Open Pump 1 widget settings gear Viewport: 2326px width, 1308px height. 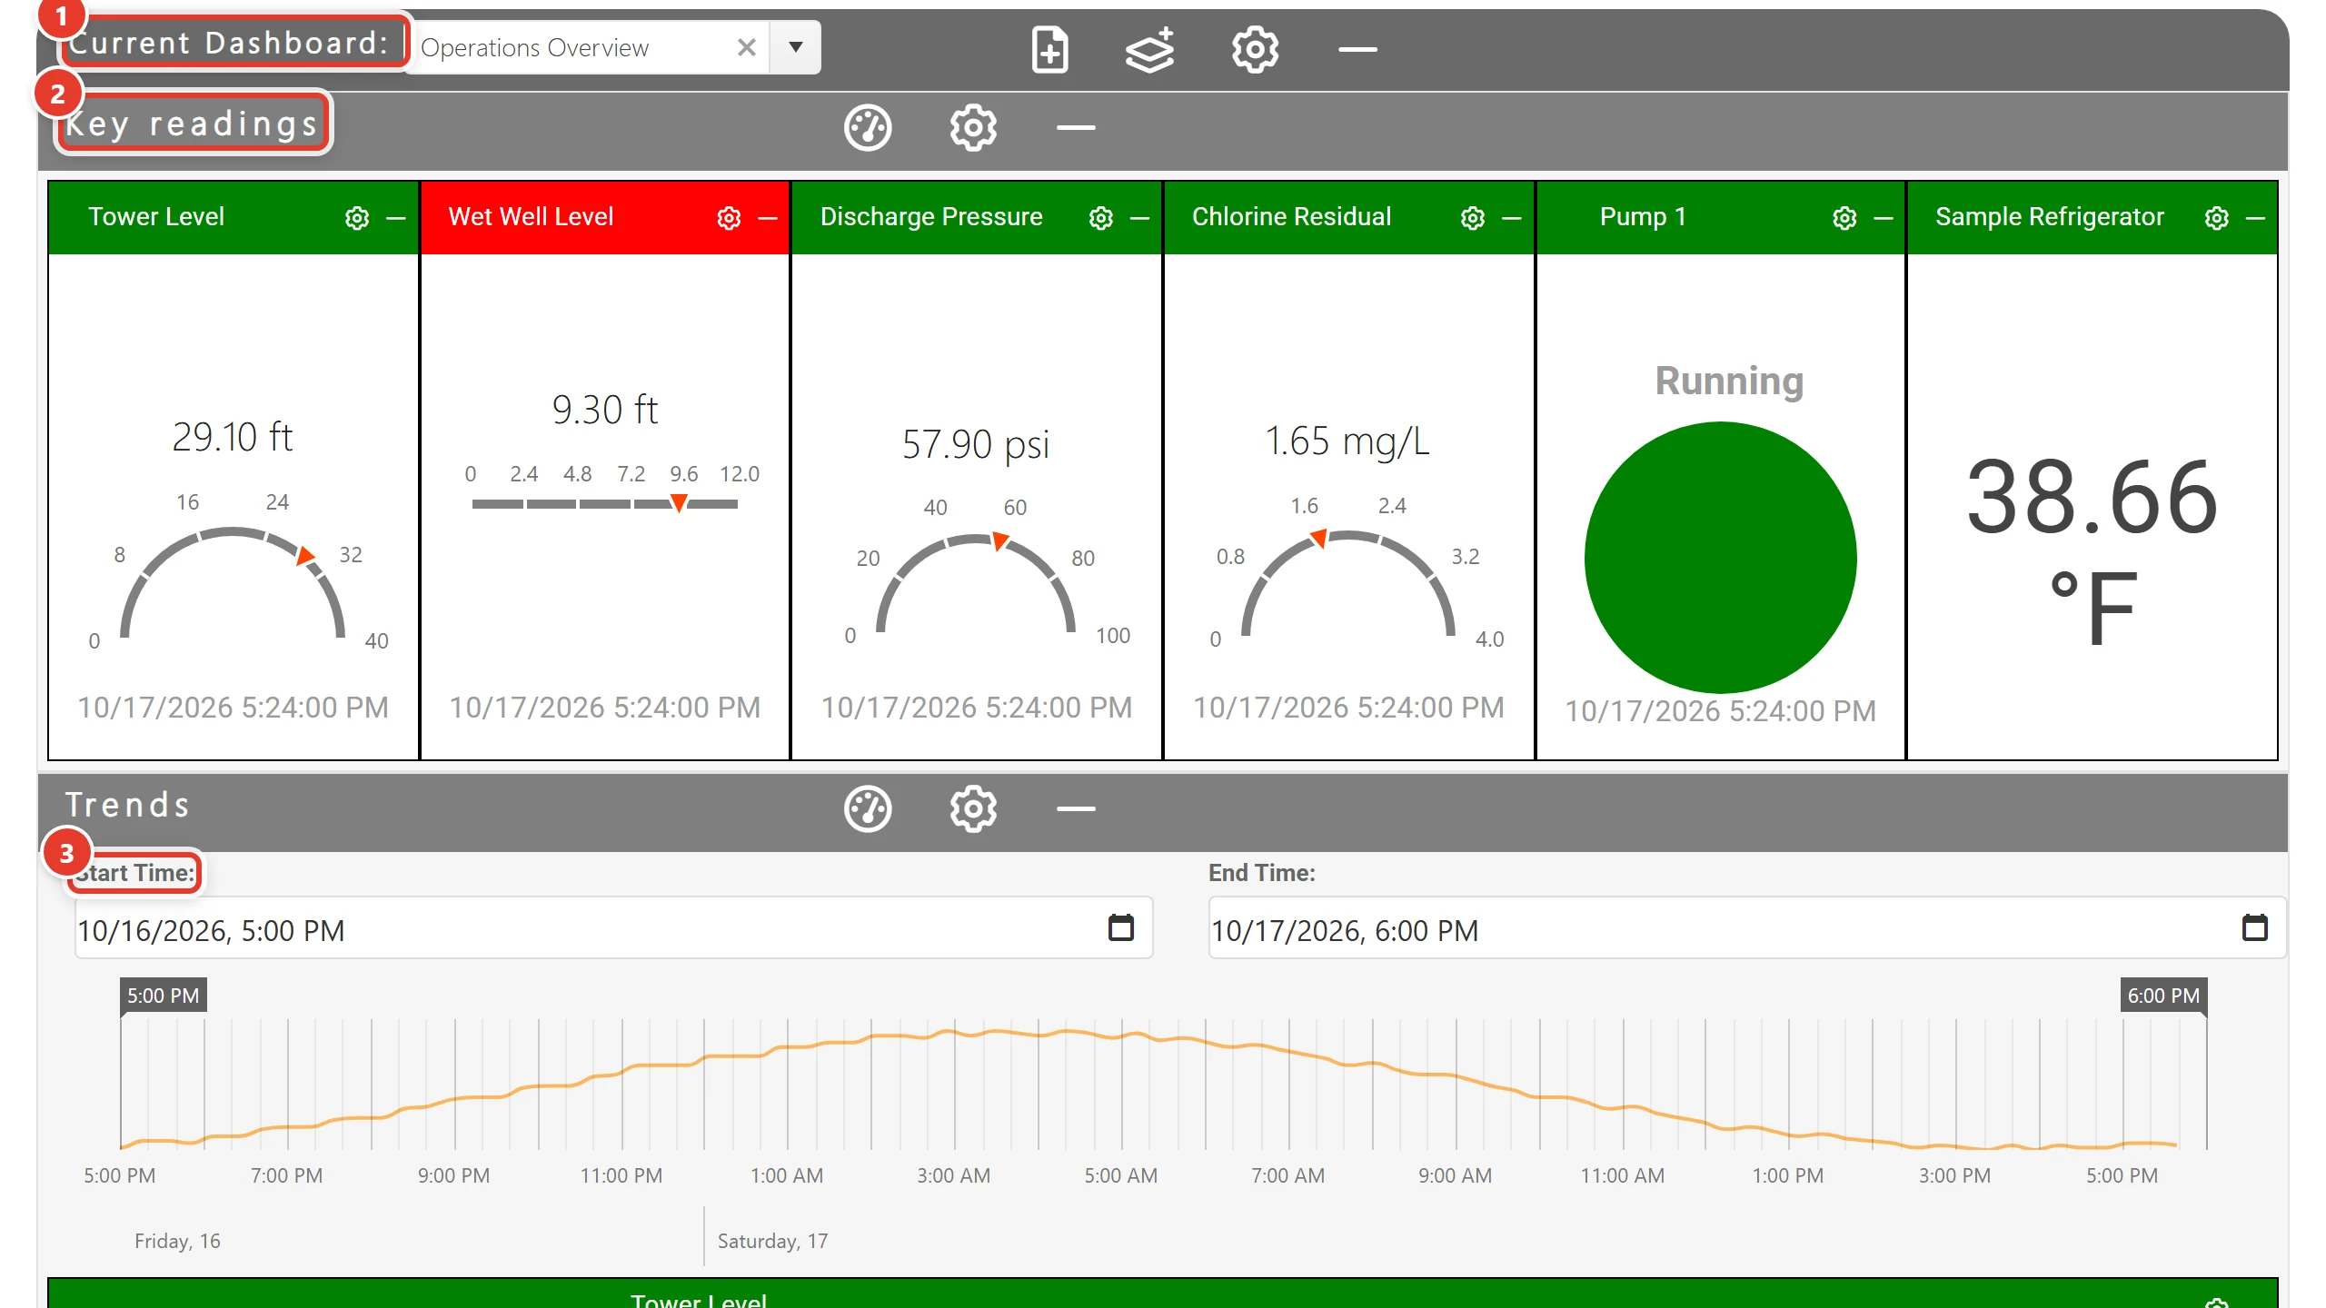1844,218
